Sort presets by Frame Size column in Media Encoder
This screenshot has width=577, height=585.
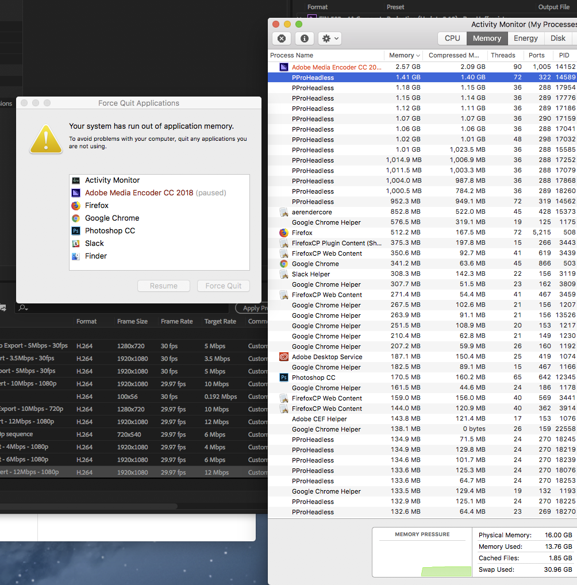132,321
